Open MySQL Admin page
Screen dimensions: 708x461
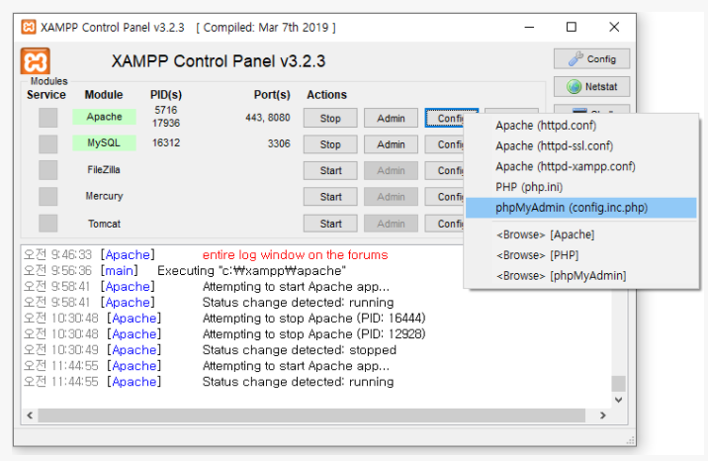pyautogui.click(x=391, y=144)
